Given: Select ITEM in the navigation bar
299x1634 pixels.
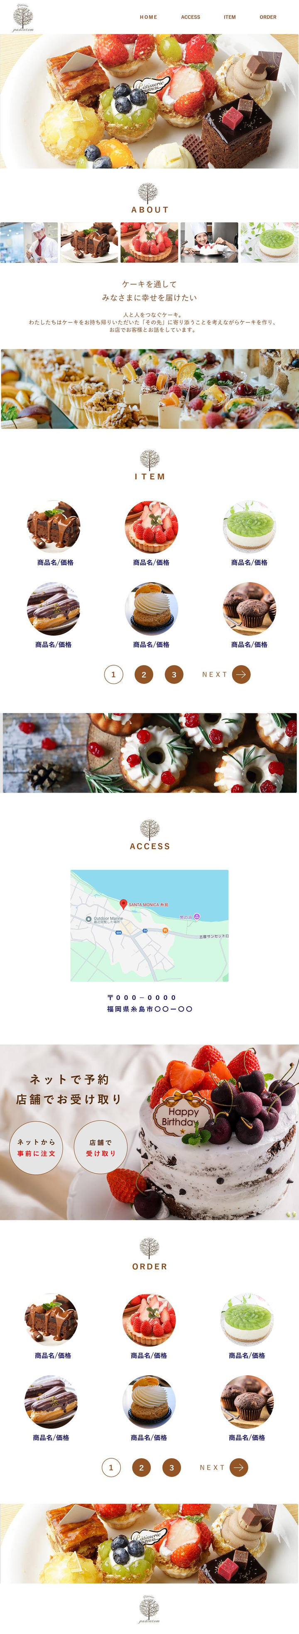Looking at the screenshot, I should 230,17.
